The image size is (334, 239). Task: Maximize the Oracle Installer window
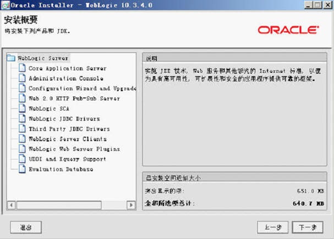coord(317,5)
